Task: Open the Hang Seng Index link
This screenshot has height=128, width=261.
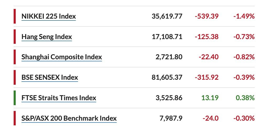Action: click(x=47, y=37)
